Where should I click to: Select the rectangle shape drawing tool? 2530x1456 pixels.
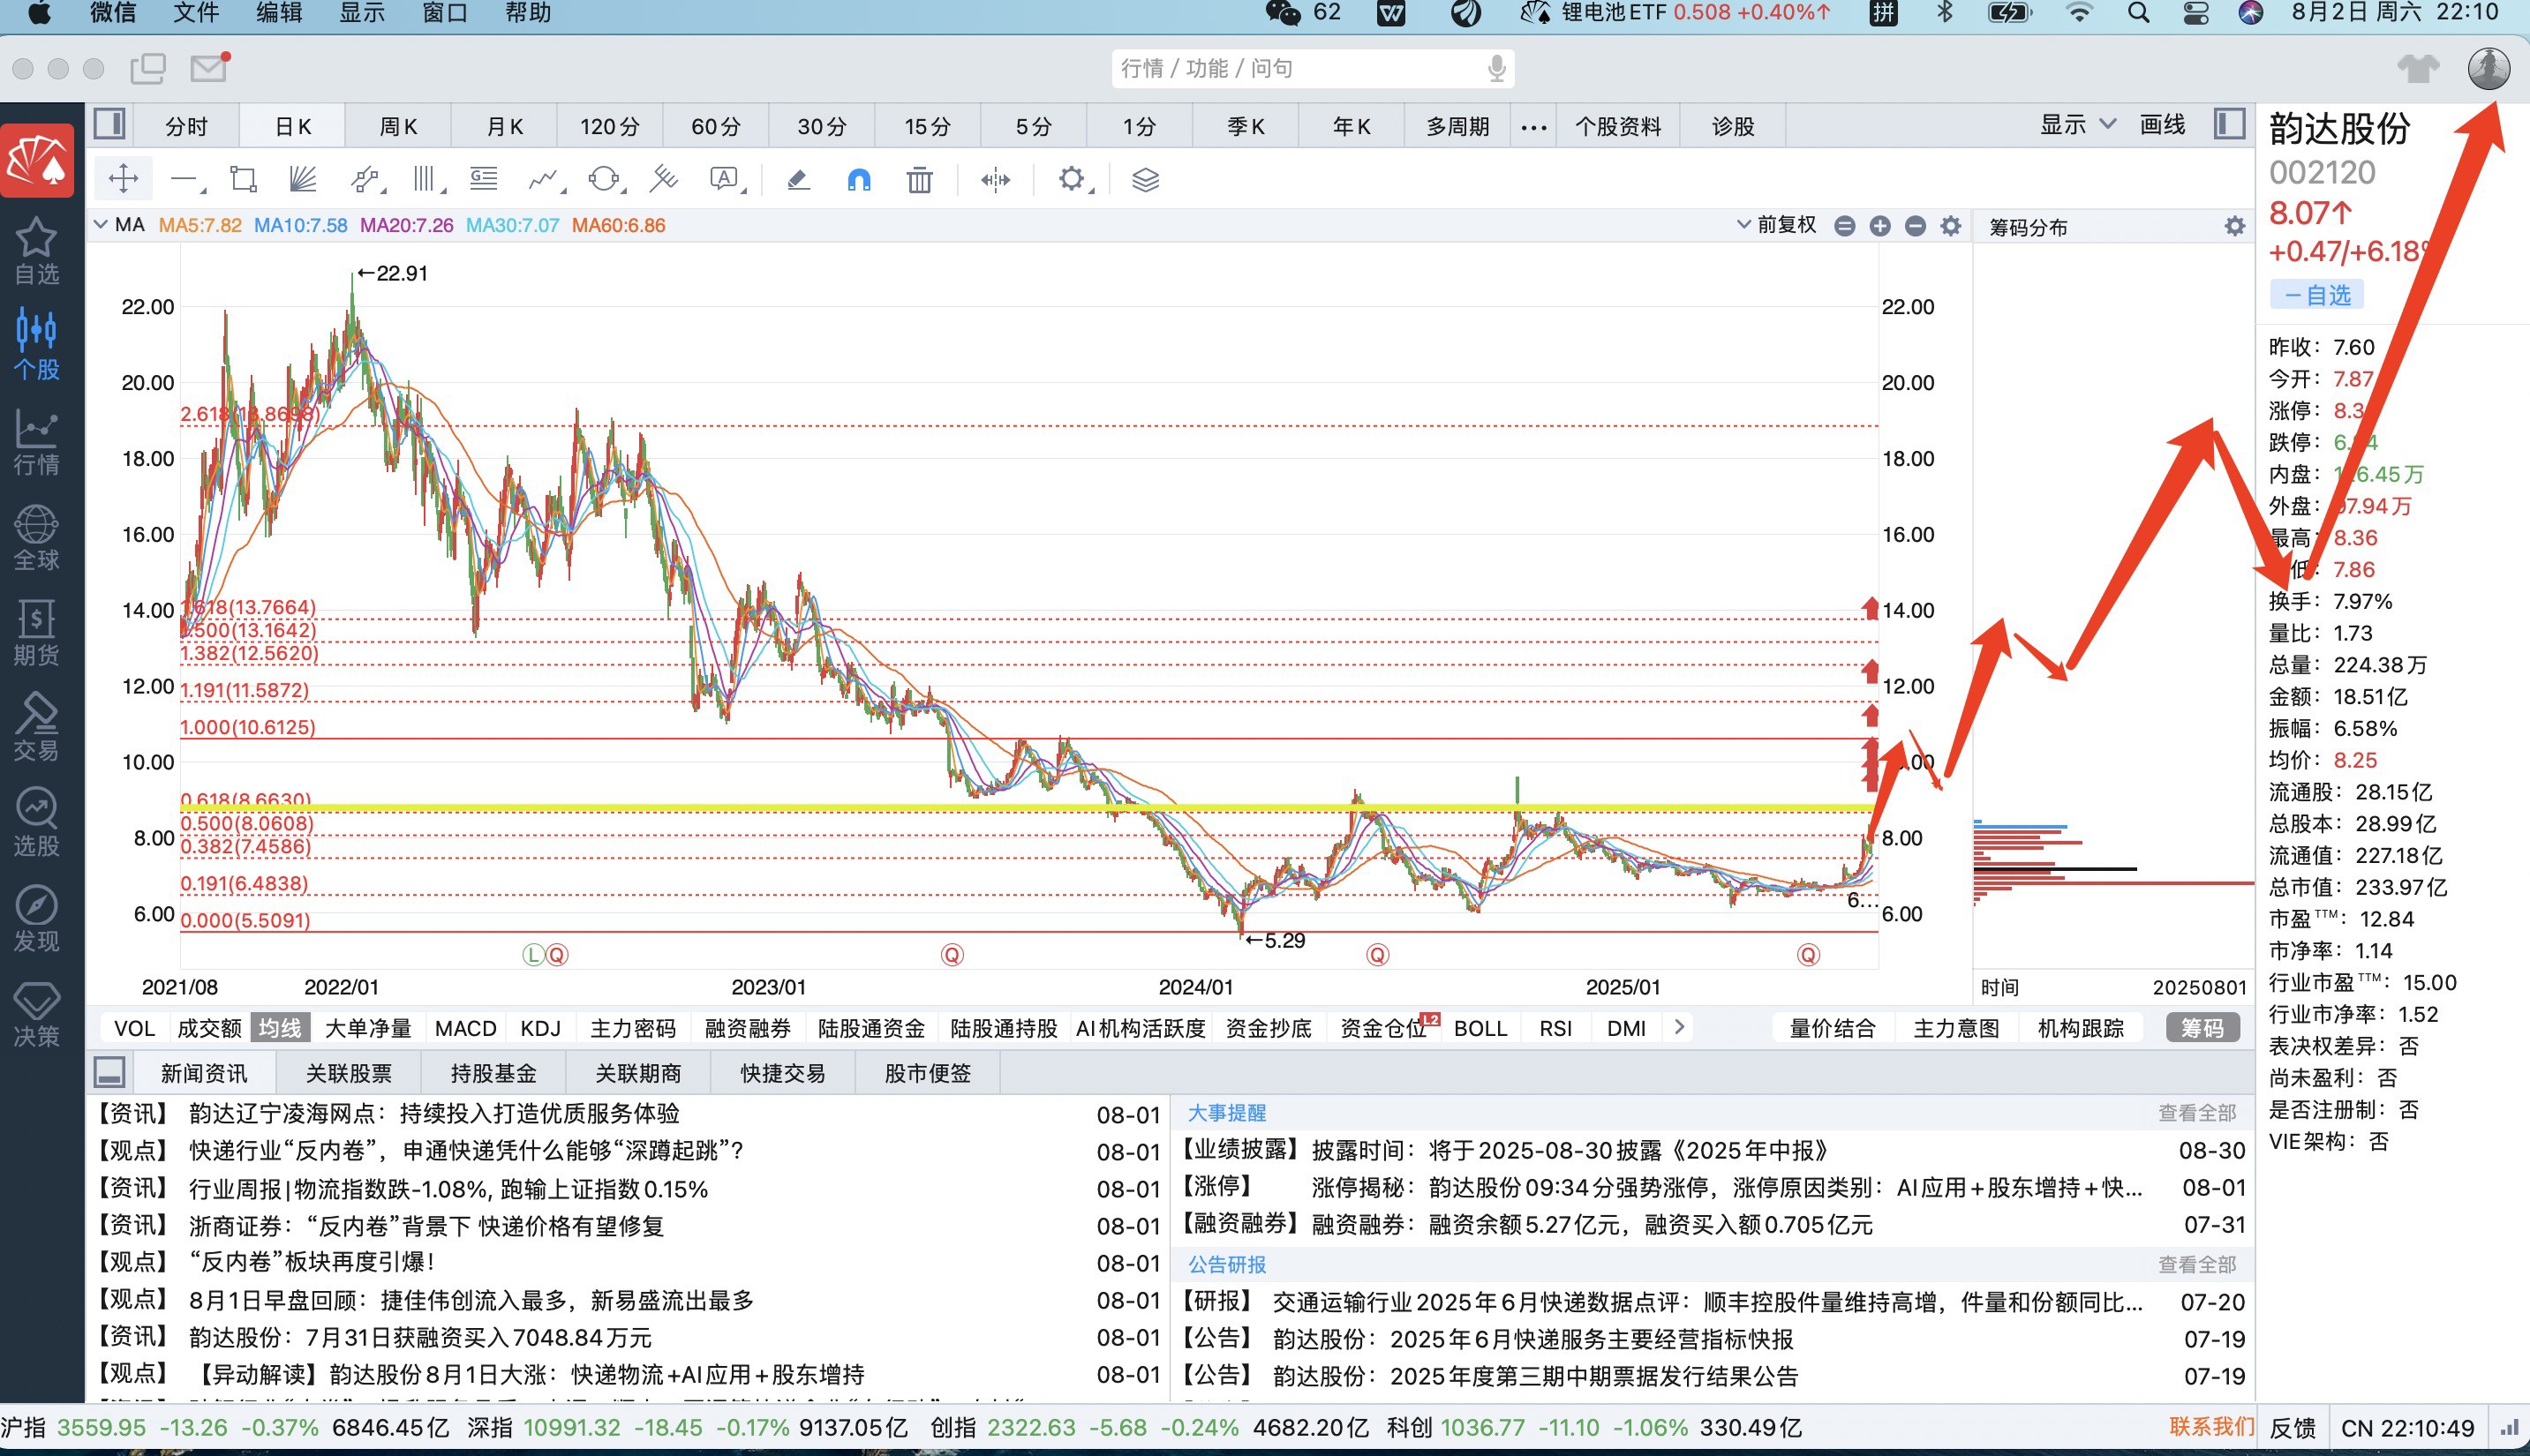tap(243, 179)
